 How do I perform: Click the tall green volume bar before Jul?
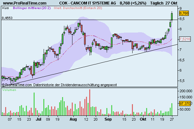click(x=34, y=104)
